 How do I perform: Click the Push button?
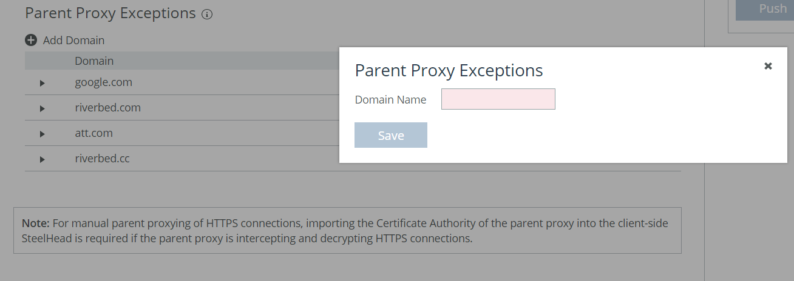pyautogui.click(x=765, y=10)
